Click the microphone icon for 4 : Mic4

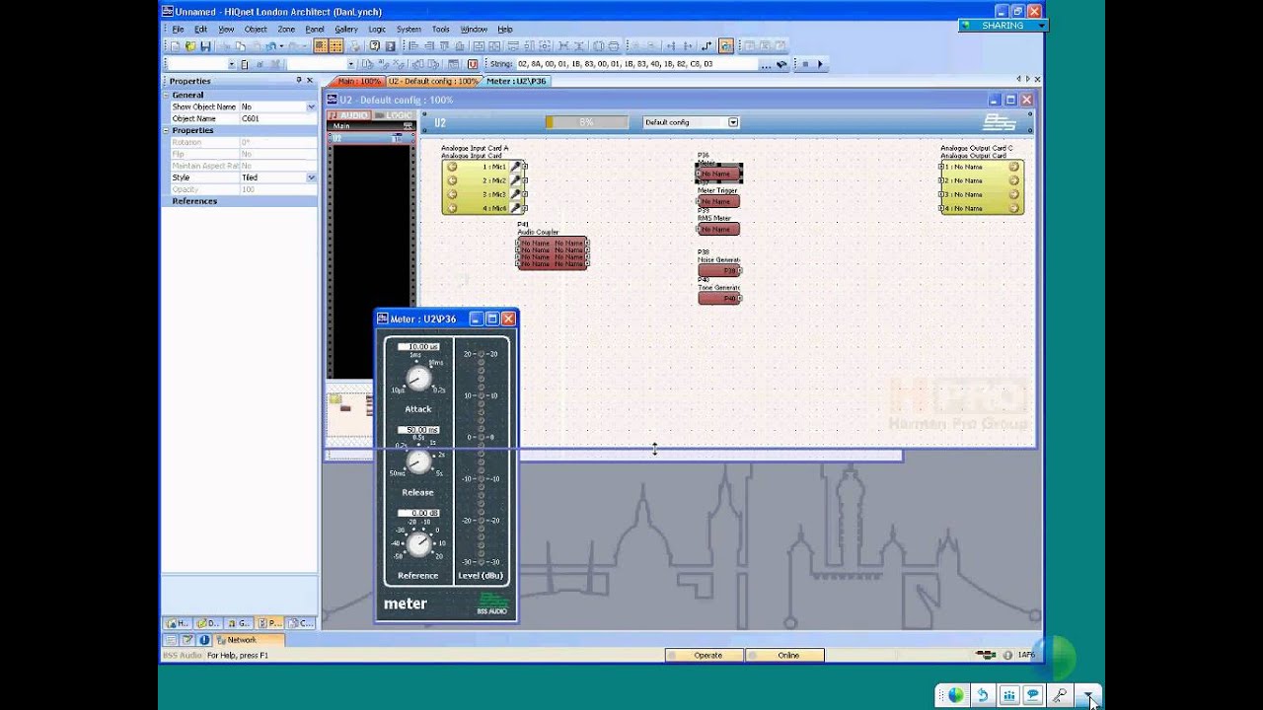tap(516, 208)
